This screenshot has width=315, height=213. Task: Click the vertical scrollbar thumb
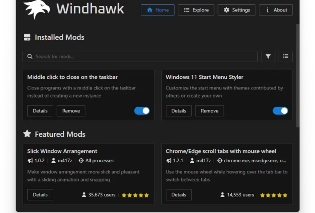(298, 75)
